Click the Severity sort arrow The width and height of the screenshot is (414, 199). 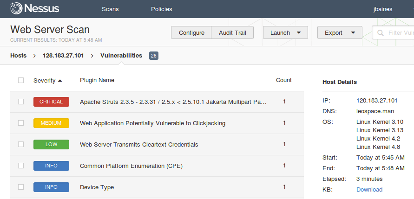tap(60, 81)
